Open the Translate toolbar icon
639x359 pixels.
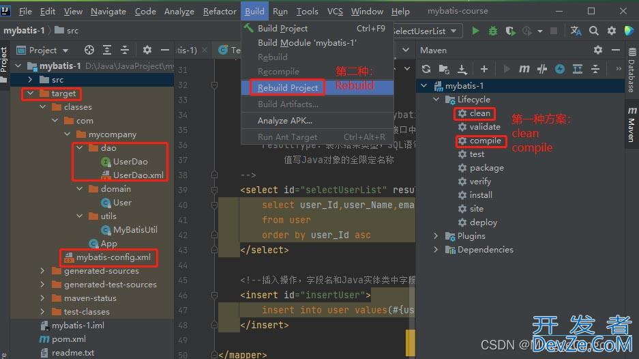(x=576, y=31)
